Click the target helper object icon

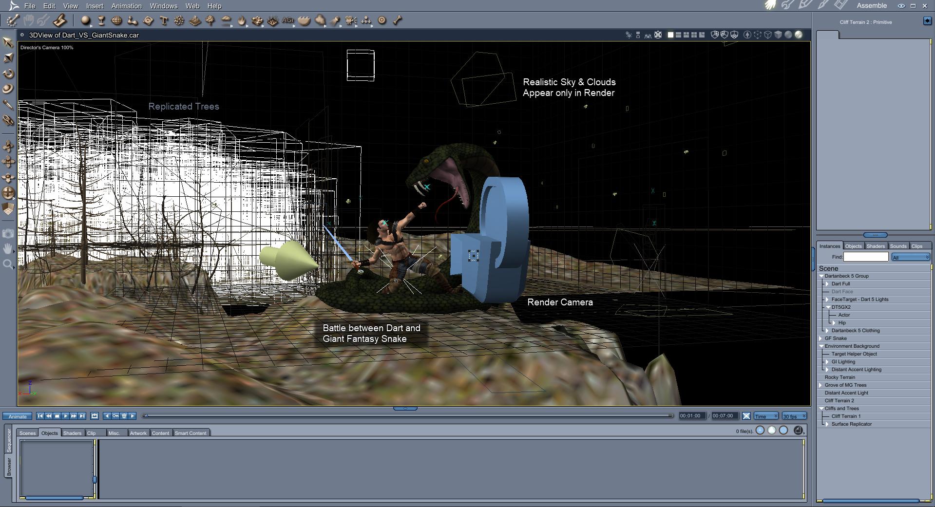[382, 20]
